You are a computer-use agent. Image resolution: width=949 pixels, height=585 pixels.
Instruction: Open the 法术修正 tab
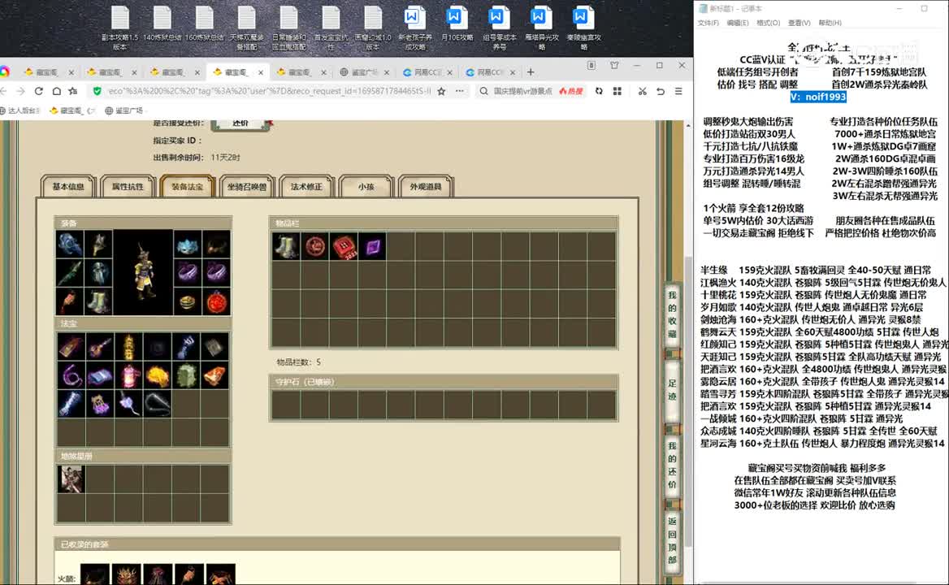pos(306,186)
